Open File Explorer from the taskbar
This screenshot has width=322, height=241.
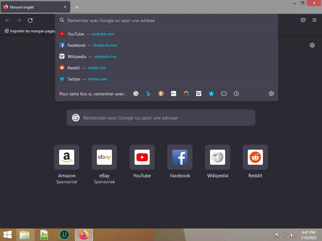[25, 235]
